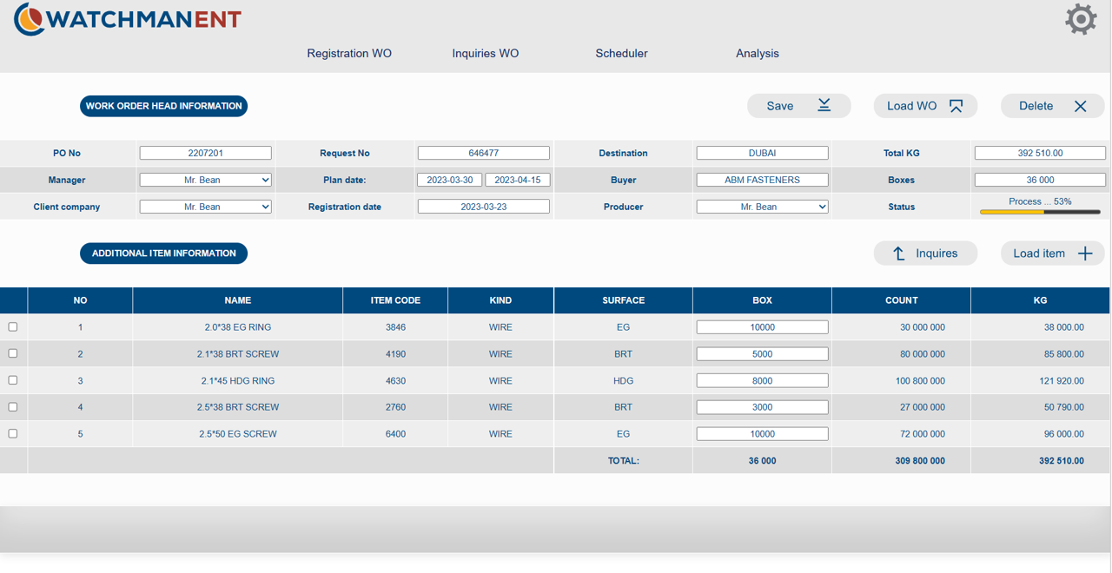Screen dimensions: 1112x573
Task: Edit box quantity 5000 for row 2
Action: click(762, 354)
